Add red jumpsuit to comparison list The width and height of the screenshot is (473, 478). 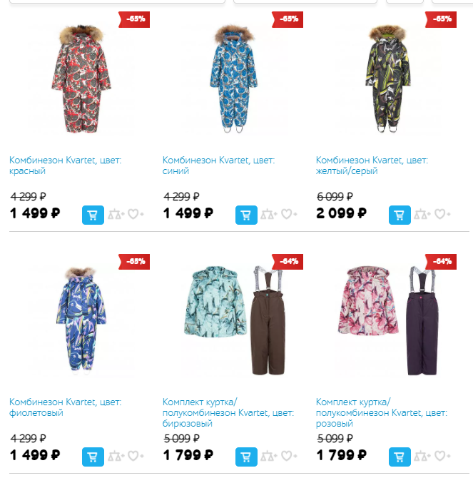coord(116,215)
